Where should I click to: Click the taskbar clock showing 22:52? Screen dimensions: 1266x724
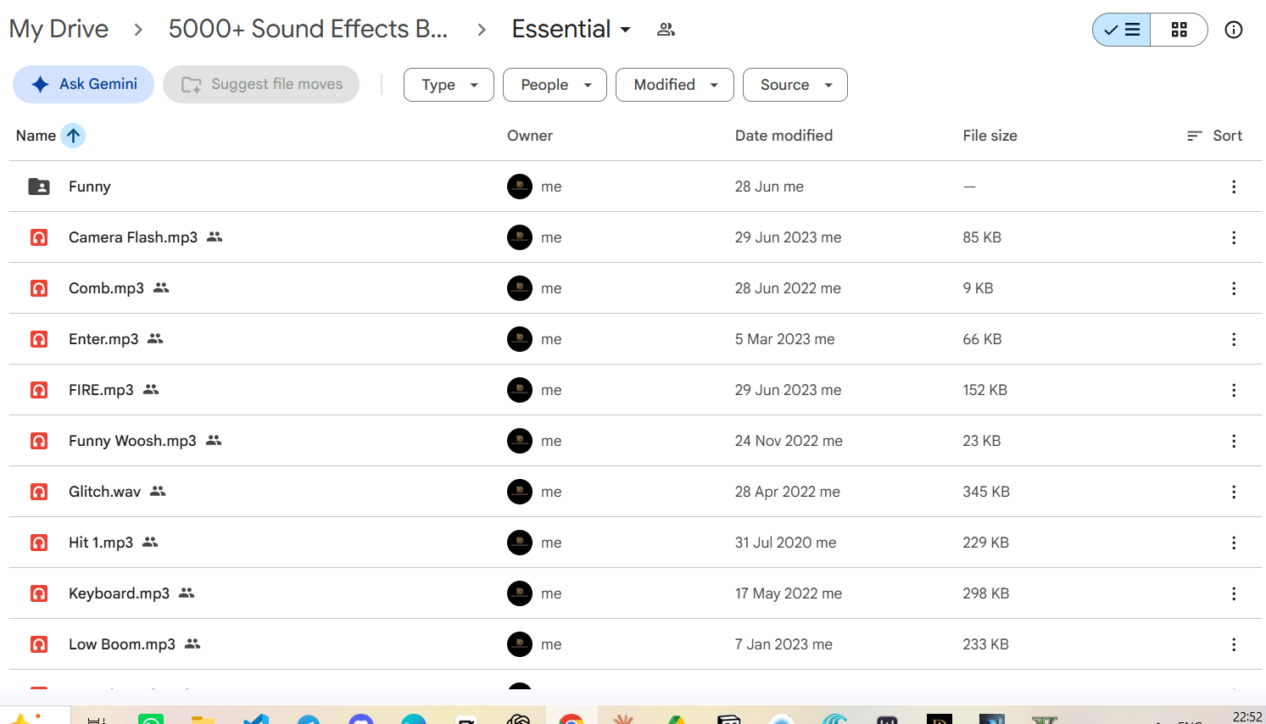[x=1247, y=716]
